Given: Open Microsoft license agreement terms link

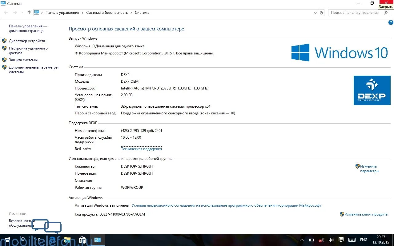Looking at the screenshot, I should point(226,205).
